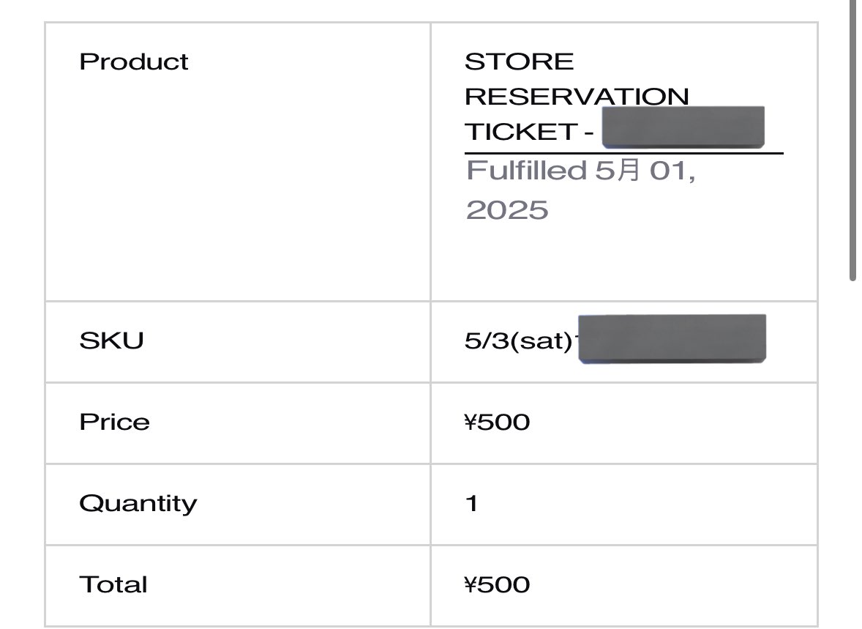This screenshot has height=629, width=862.
Task: Click the 5/3(sat) SKU value
Action: pos(517,342)
